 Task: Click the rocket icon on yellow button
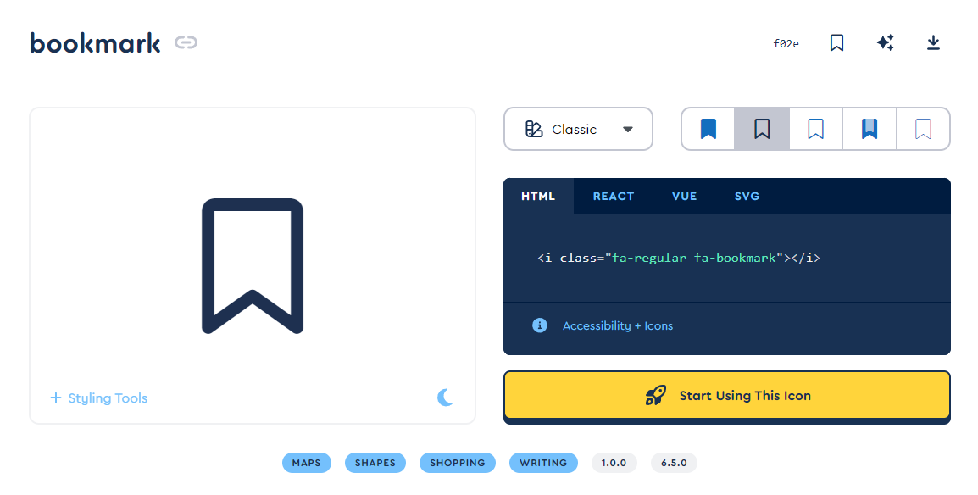click(656, 395)
